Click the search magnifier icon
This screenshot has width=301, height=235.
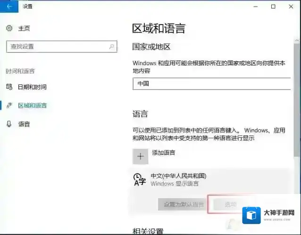(x=112, y=46)
